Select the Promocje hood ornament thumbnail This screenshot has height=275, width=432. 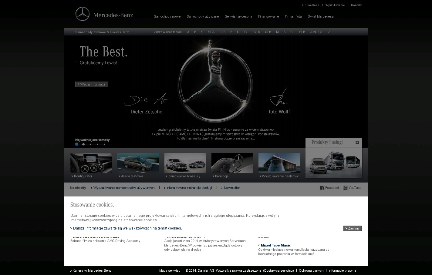tap(232, 163)
